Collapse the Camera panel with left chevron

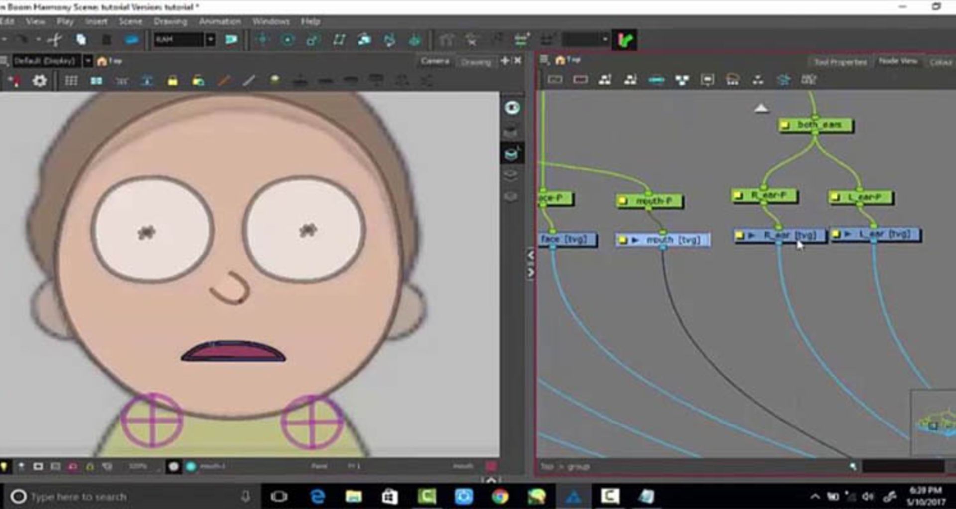point(531,255)
